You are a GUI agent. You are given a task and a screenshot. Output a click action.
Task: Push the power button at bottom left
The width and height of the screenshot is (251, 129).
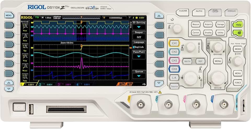(x=19, y=107)
